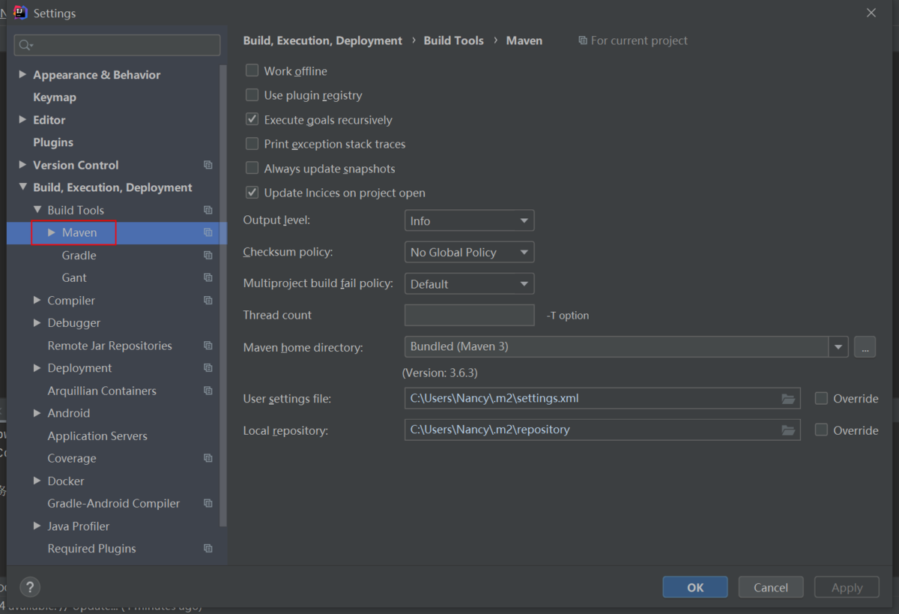Click project-level icon beside Compiler

(x=208, y=300)
